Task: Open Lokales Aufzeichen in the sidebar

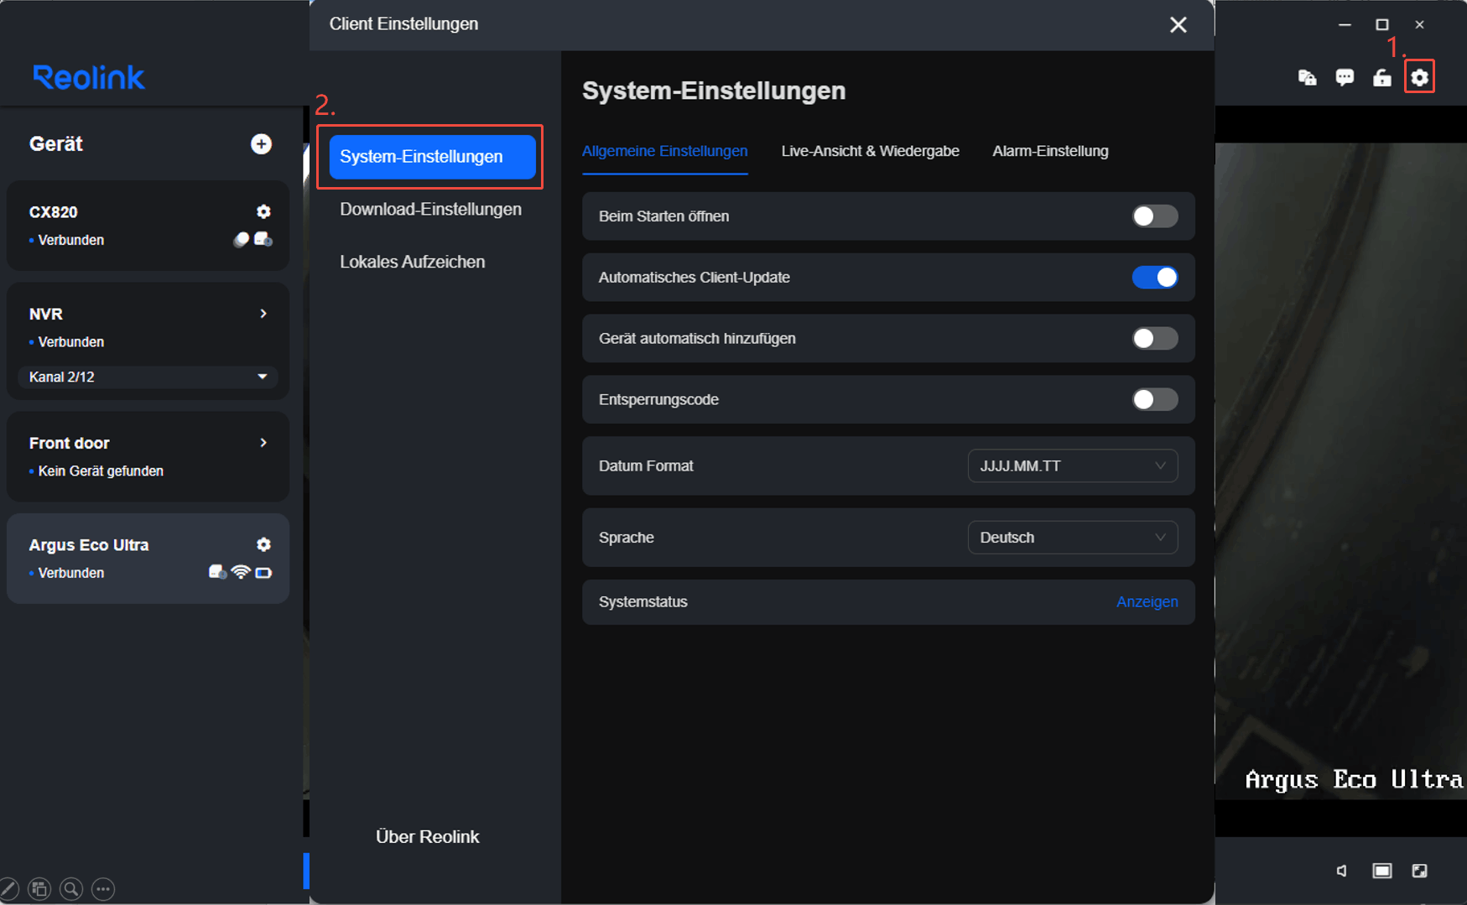Action: (412, 262)
